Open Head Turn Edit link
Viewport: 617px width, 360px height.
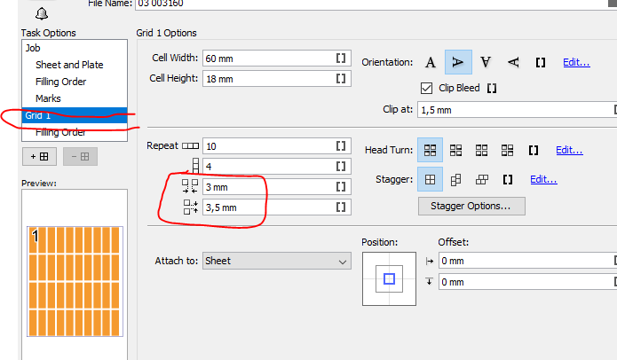click(569, 150)
